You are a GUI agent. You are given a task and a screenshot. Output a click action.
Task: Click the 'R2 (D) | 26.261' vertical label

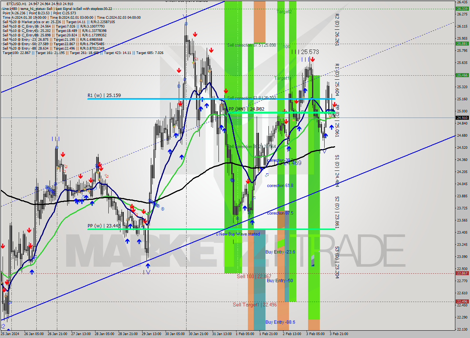click(x=337, y=29)
